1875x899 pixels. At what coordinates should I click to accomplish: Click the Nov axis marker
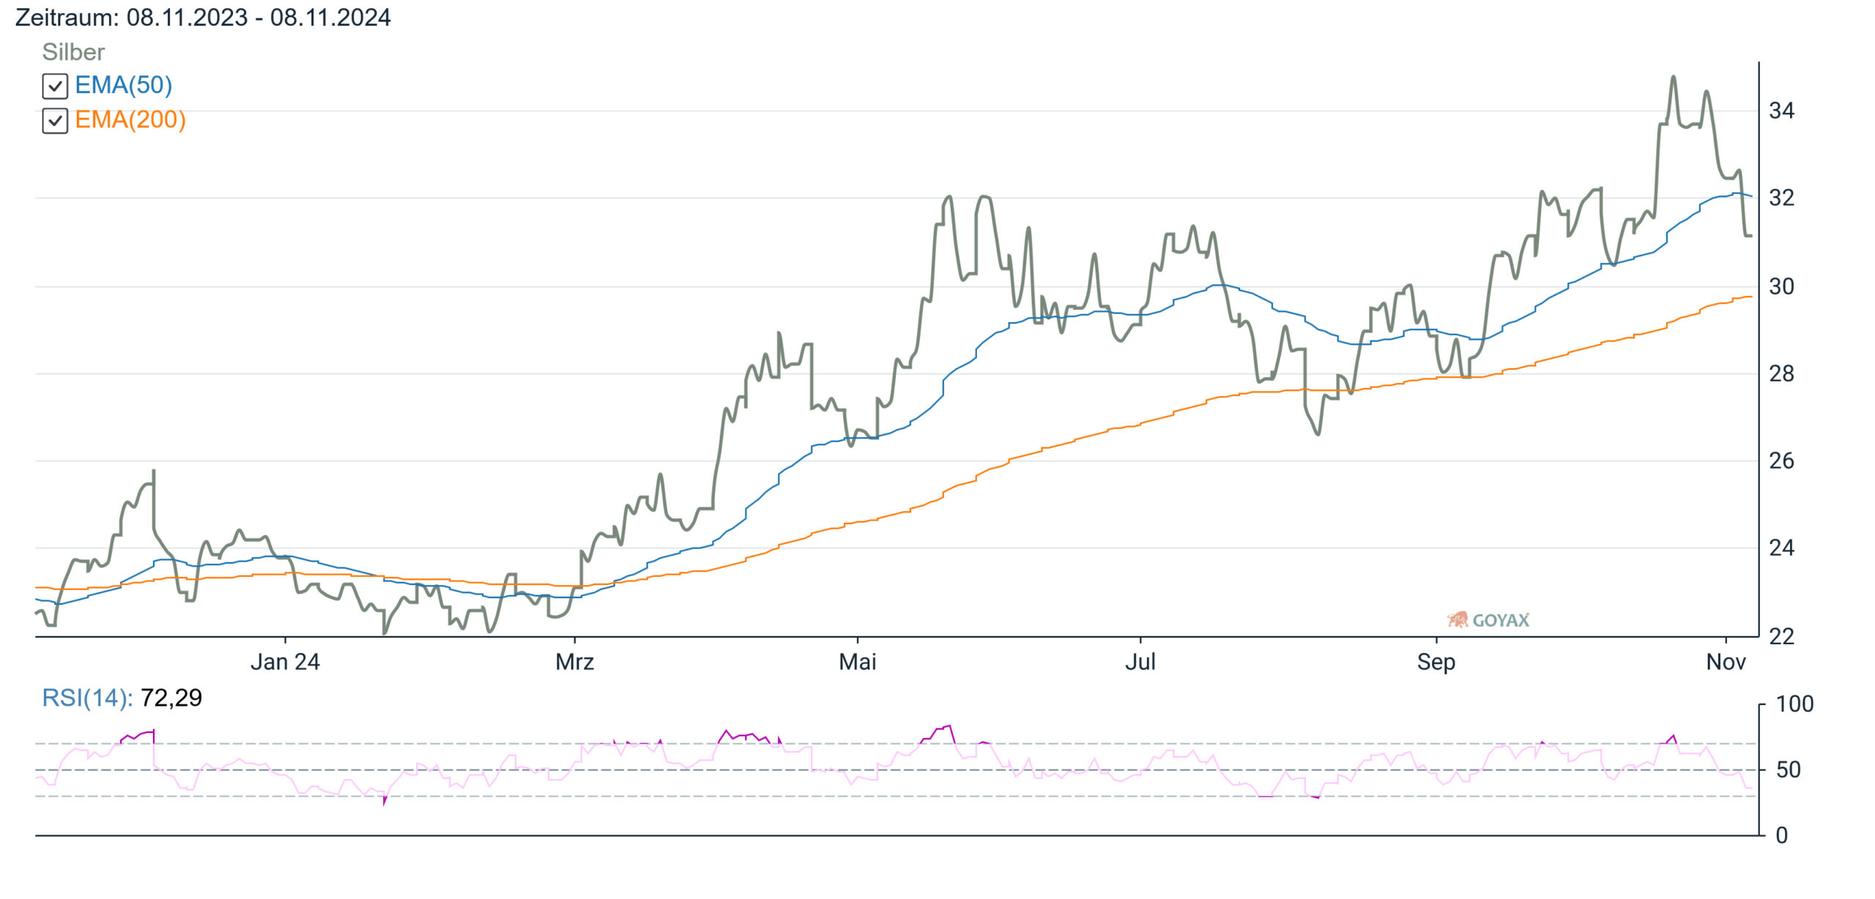click(x=1726, y=662)
